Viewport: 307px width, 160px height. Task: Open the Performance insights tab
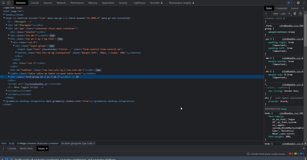181,3
